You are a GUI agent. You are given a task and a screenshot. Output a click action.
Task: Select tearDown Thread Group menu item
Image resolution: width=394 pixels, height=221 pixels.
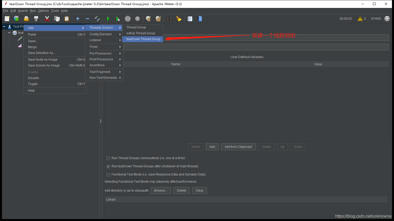coord(143,39)
